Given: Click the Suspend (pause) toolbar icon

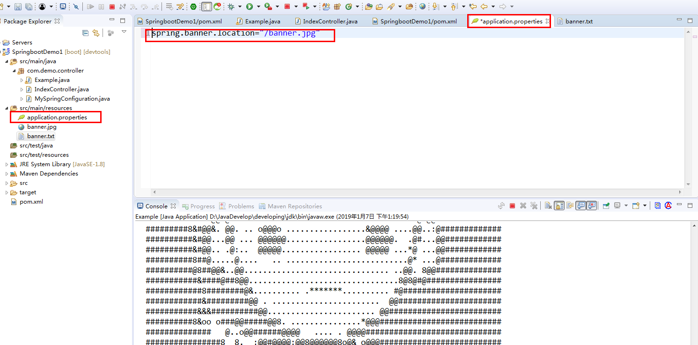Looking at the screenshot, I should [x=101, y=7].
